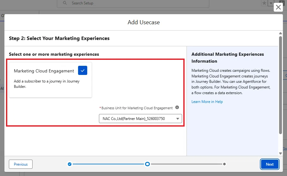Screen dimensions: 287x176
Task: Close the Add Usecase dialog
Action: tap(278, 7)
